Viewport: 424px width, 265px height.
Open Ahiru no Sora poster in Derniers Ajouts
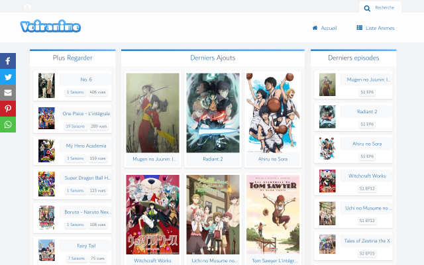click(x=273, y=113)
